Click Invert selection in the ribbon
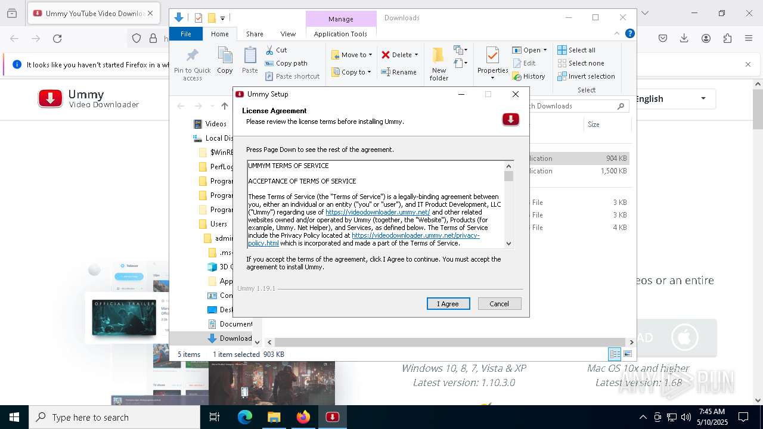The height and width of the screenshot is (429, 763). (586, 76)
